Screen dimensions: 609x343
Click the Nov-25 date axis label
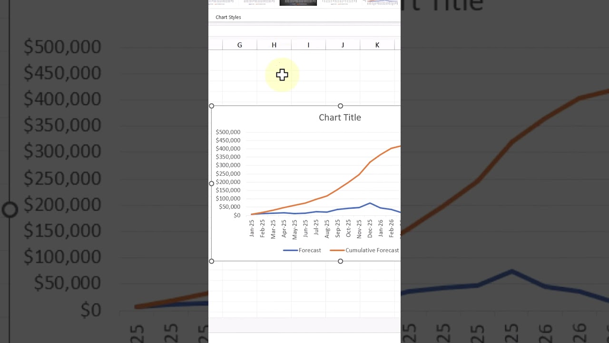click(359, 229)
